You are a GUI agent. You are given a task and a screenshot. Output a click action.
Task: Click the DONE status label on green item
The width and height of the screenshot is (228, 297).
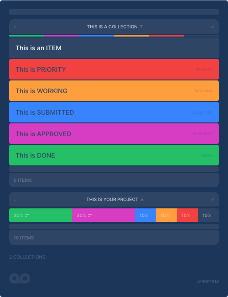pyautogui.click(x=207, y=155)
